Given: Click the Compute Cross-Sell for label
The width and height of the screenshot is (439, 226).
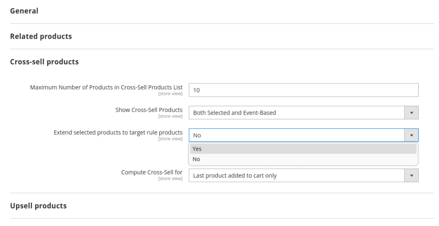Looking at the screenshot, I should coord(152,172).
